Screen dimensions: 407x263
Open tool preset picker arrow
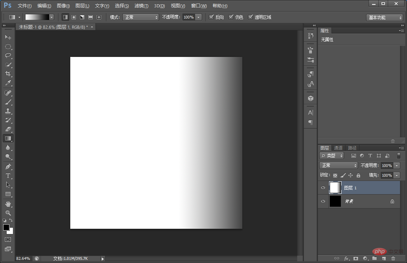click(19, 17)
